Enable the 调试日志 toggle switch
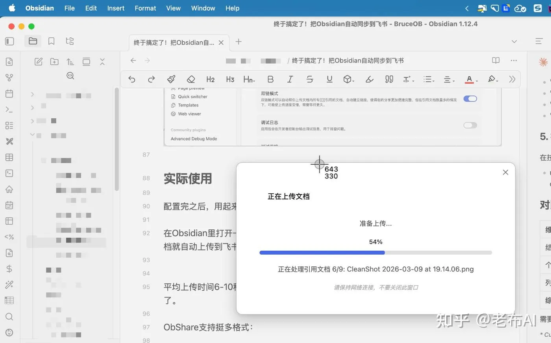This screenshot has width=551, height=343. pos(470,125)
